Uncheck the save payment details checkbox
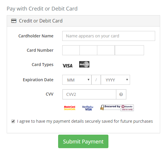The width and height of the screenshot is (168, 149). pos(13,121)
